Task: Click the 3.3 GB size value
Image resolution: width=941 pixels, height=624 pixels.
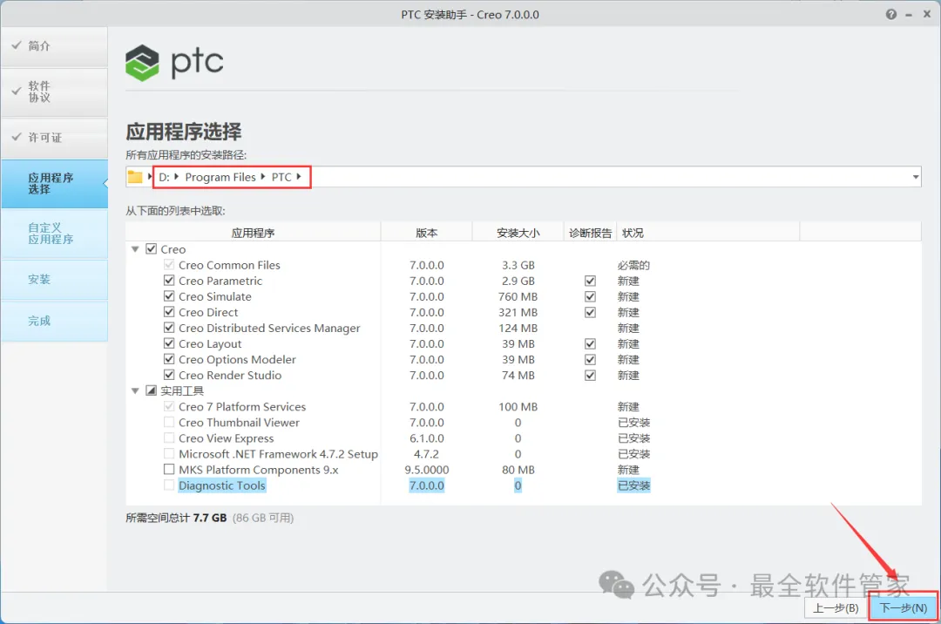Action: pyautogui.click(x=518, y=265)
